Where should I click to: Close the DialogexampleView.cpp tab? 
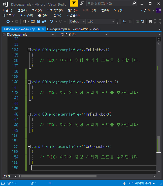[43, 29]
